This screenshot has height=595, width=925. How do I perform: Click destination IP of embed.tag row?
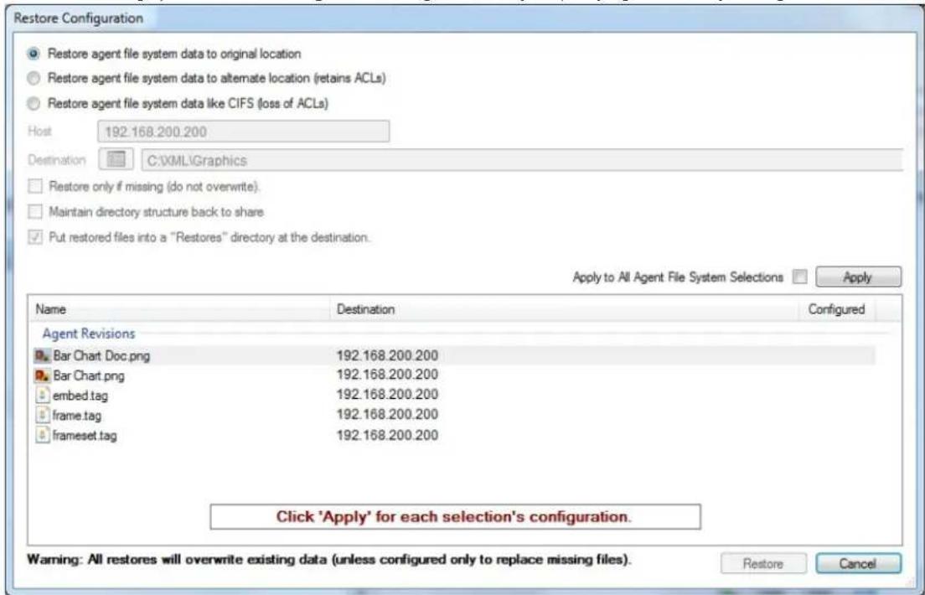tap(387, 395)
